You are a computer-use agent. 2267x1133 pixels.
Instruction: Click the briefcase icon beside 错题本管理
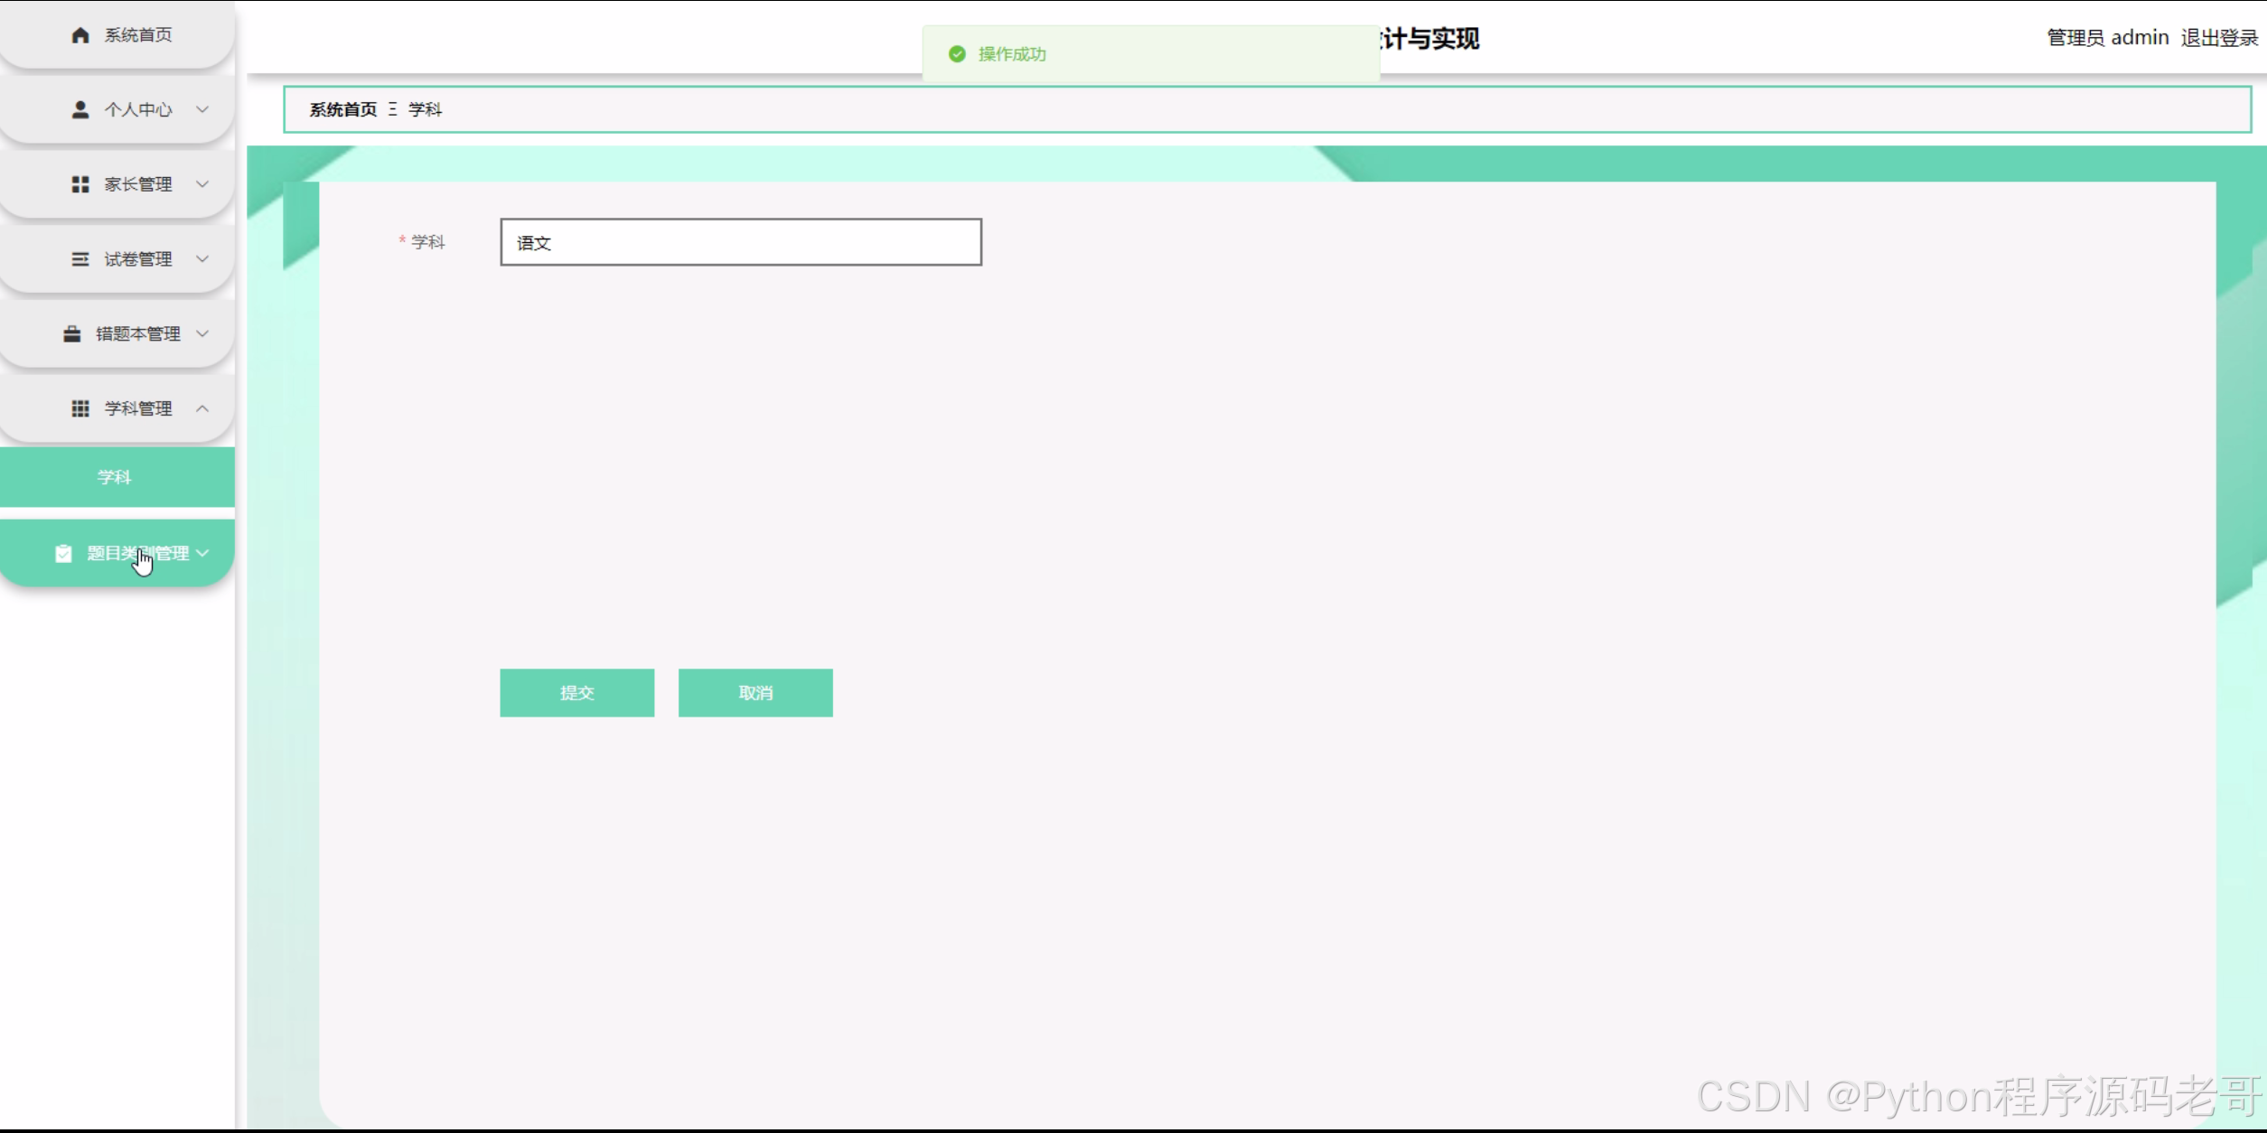click(x=72, y=334)
